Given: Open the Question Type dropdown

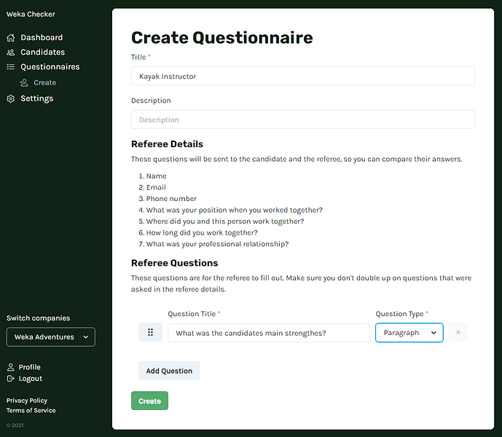Looking at the screenshot, I should (x=409, y=333).
